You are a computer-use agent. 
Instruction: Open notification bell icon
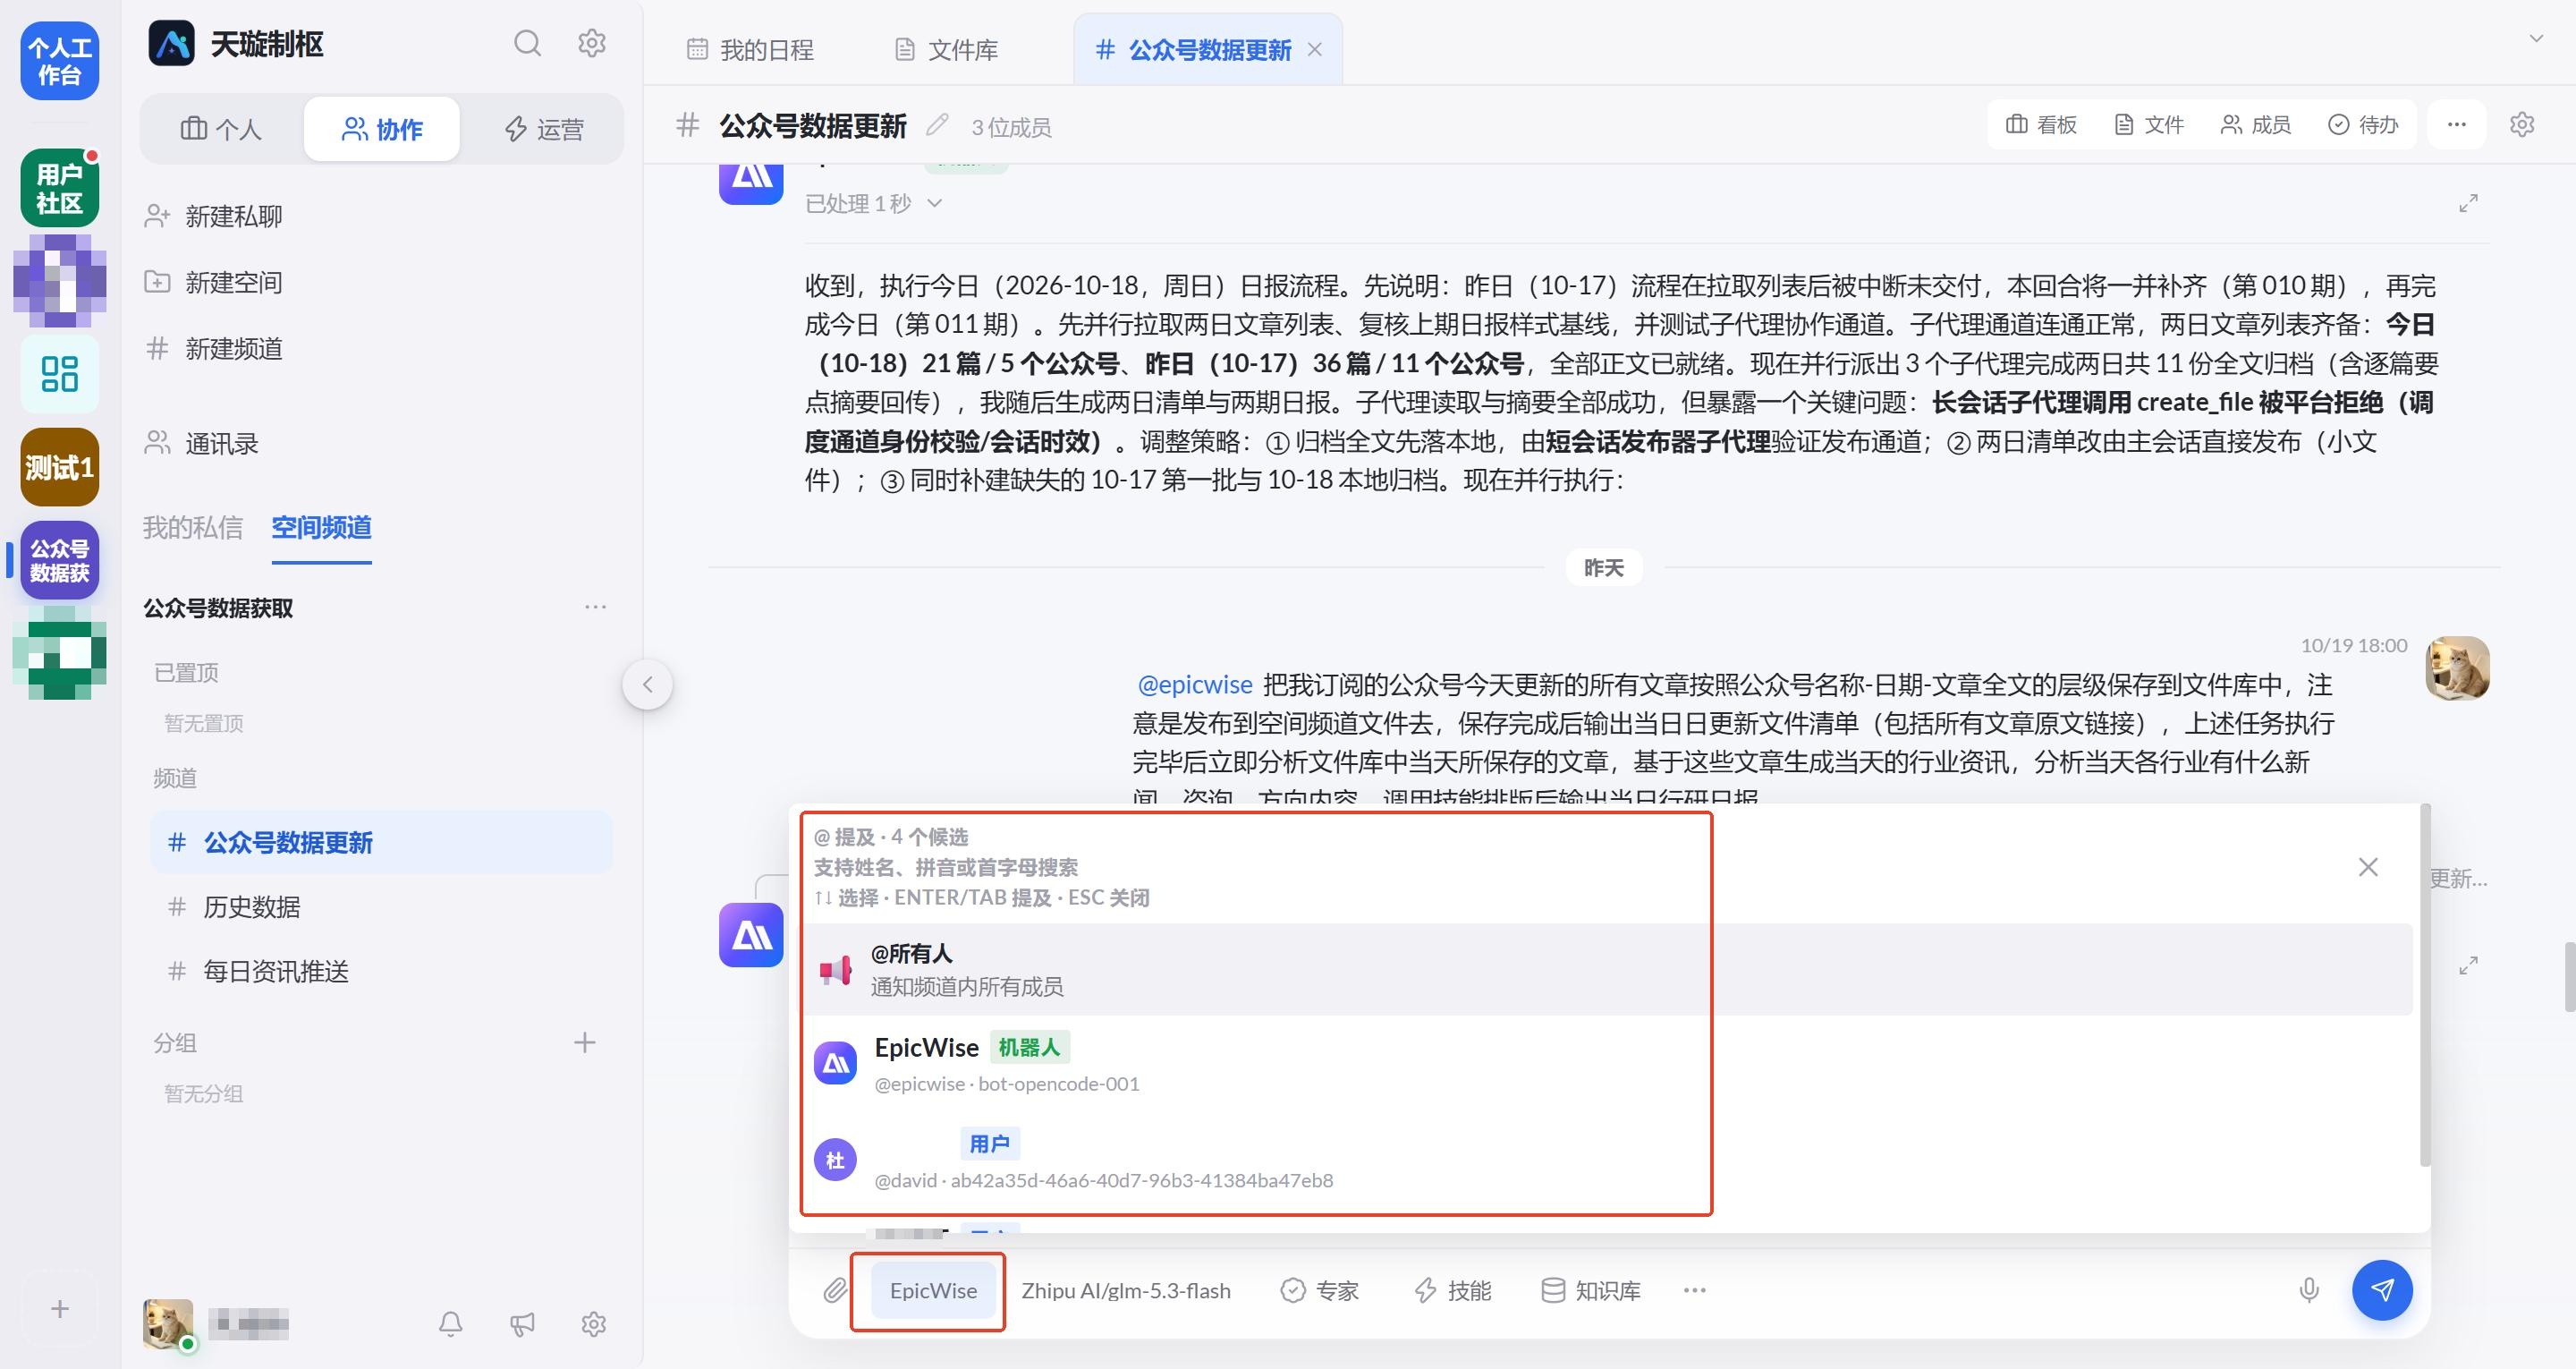point(451,1324)
